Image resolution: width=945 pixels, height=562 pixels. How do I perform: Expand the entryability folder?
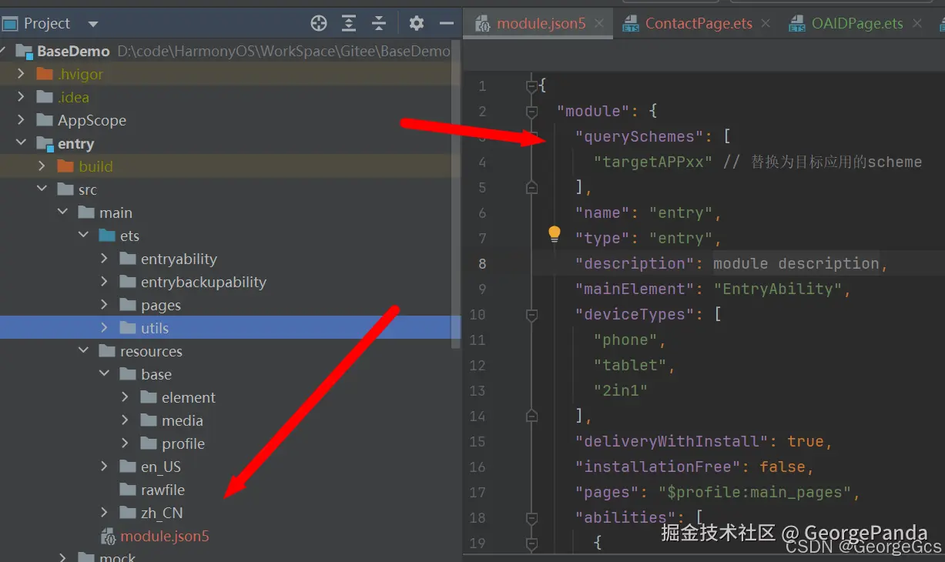[x=105, y=259]
